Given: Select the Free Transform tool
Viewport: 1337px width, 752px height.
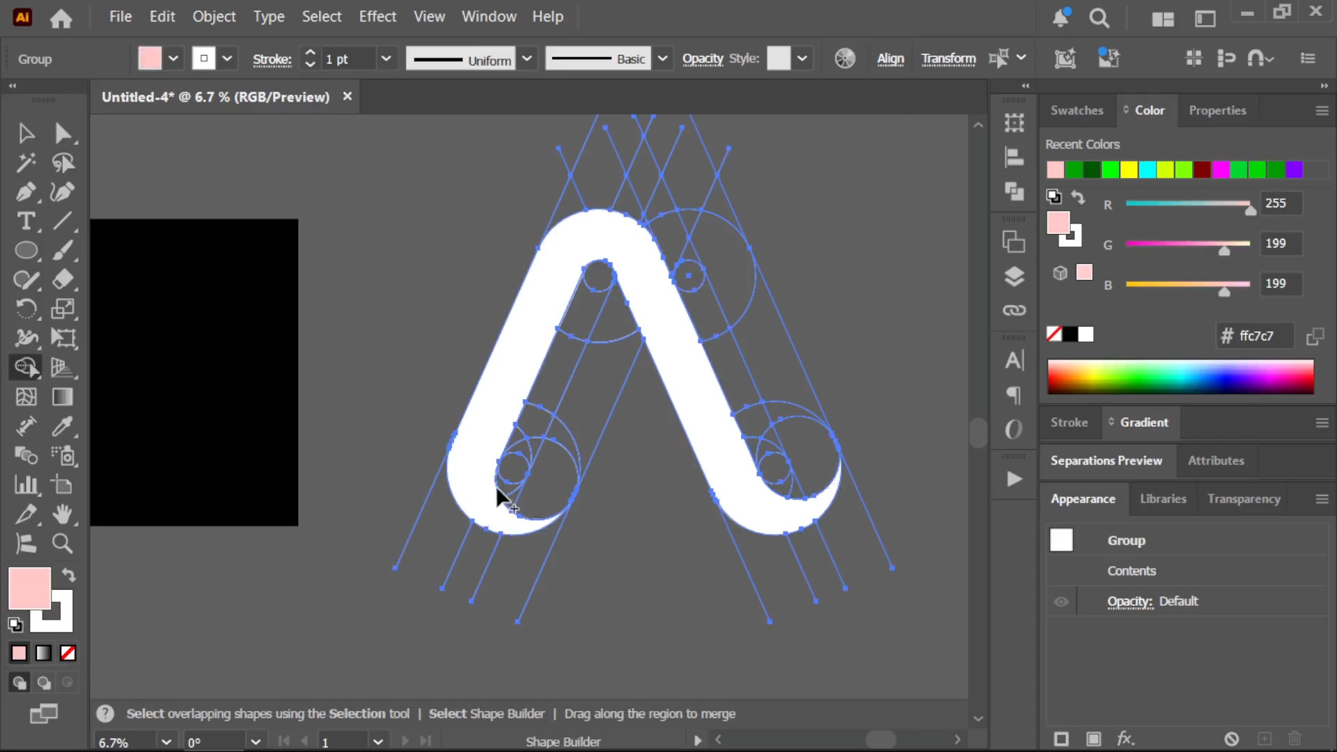Looking at the screenshot, I should point(63,338).
